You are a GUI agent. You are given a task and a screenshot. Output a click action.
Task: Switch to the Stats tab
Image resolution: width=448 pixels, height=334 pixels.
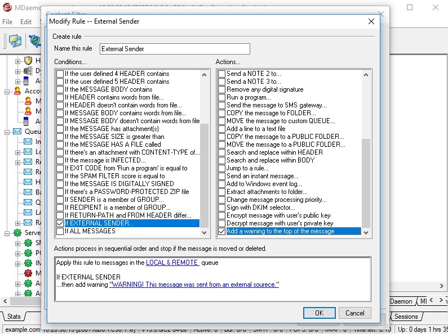coord(14,317)
